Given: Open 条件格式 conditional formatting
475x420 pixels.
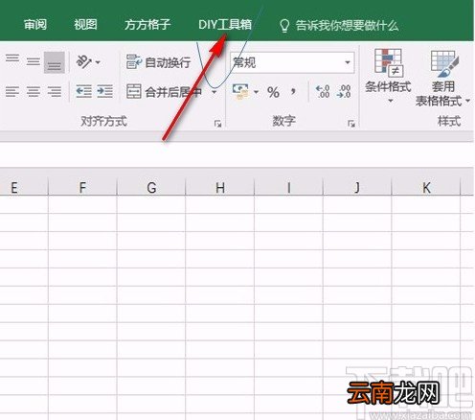Looking at the screenshot, I should click(x=388, y=76).
